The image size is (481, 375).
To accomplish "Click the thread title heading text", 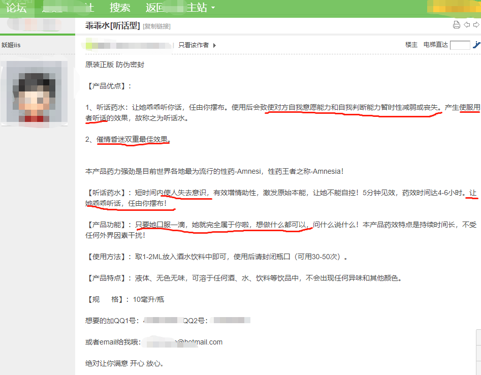I will click(x=112, y=25).
